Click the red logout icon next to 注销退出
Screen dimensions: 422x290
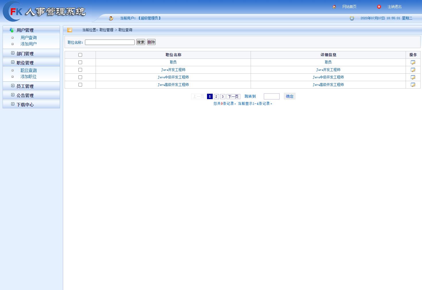pyautogui.click(x=379, y=6)
